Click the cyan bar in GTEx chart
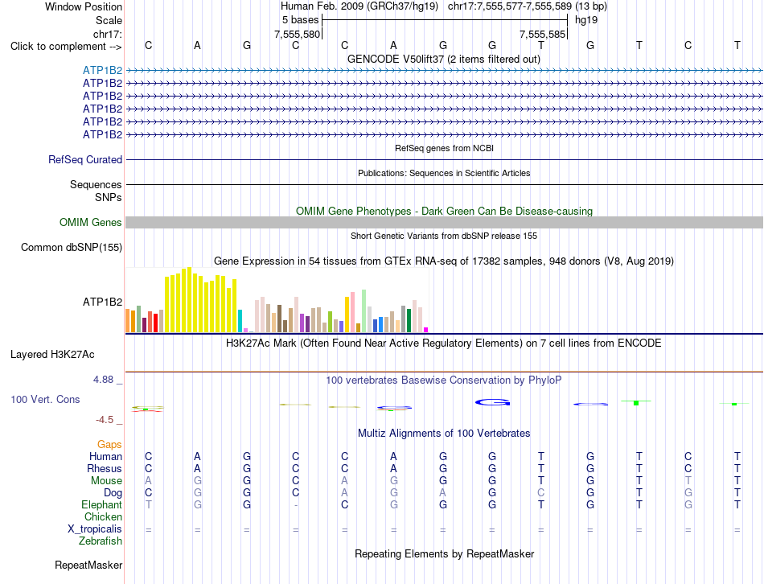 [240, 321]
